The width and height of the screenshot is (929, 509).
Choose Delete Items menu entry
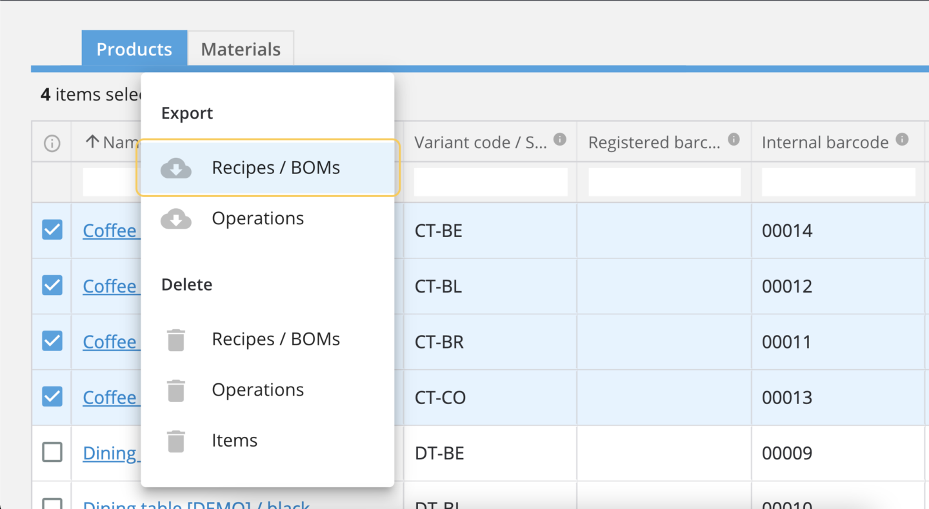(x=234, y=441)
